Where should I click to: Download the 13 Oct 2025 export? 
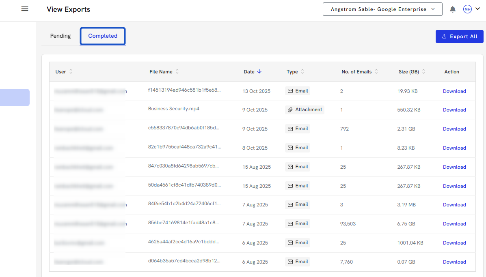454,91
